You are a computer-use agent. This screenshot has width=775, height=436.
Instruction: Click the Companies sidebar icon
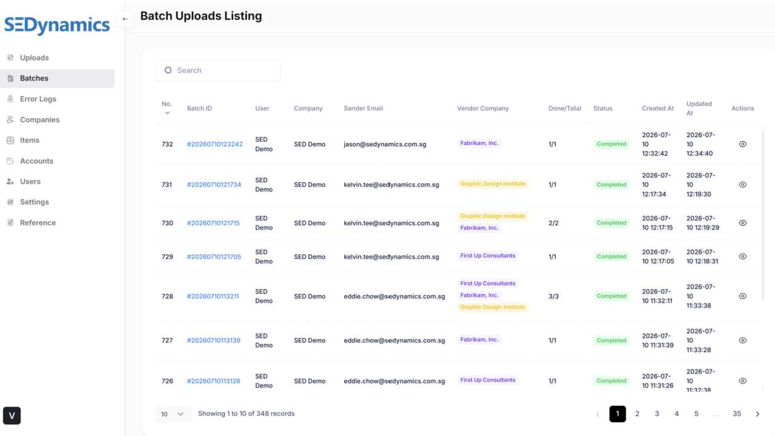pyautogui.click(x=10, y=120)
